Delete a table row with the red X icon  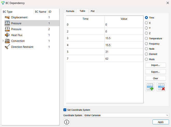click(x=161, y=87)
